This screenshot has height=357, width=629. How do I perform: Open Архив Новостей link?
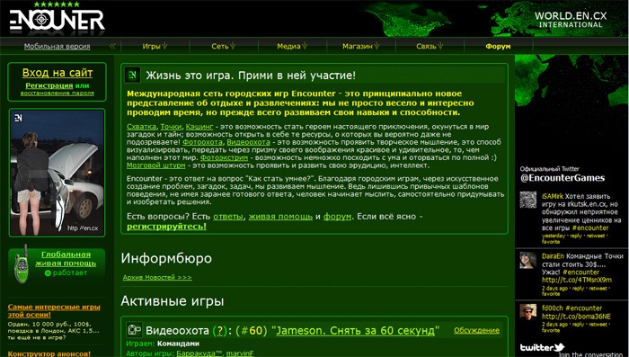click(157, 278)
